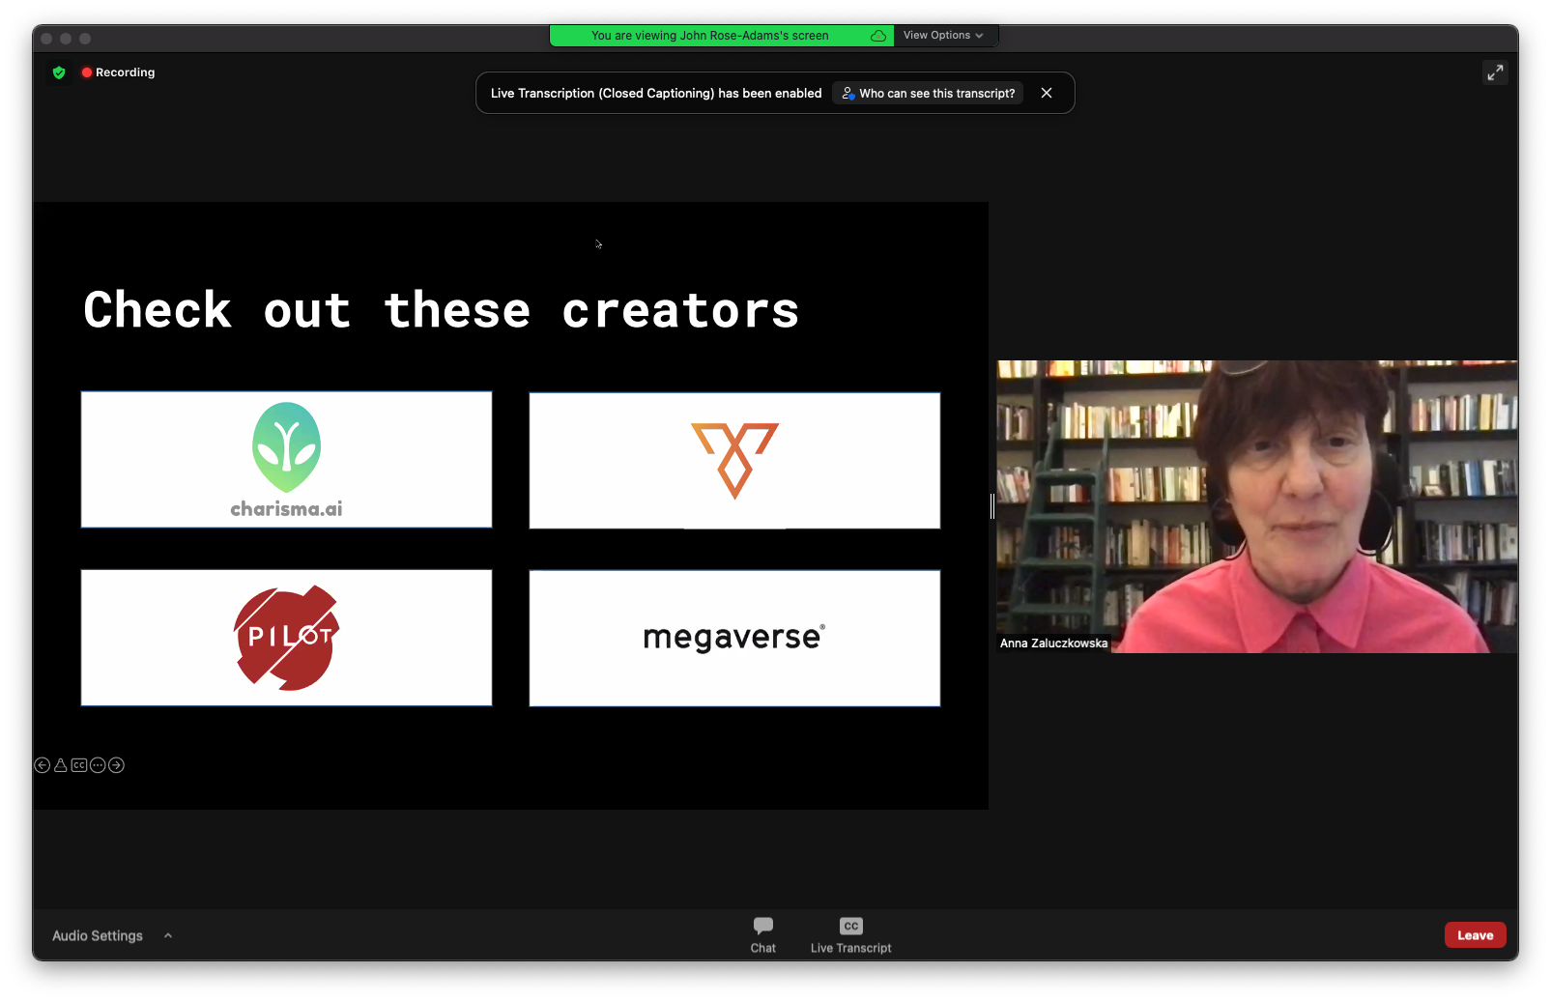Screen dimensions: 1551x1001
Task: Click 'Live Transcription (Closed Captioning) has been enabled' text
Action: click(656, 94)
